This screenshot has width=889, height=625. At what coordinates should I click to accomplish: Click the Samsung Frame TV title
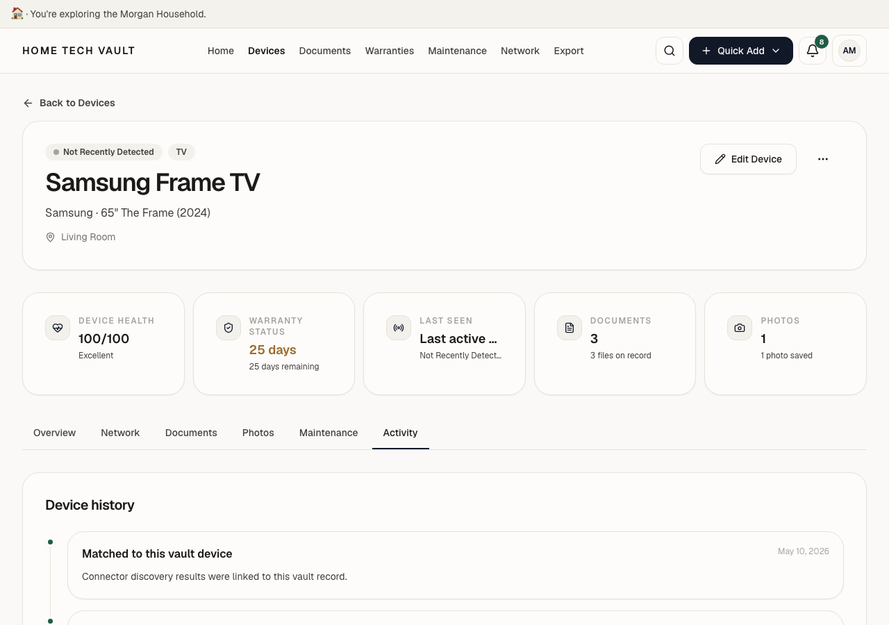point(153,183)
